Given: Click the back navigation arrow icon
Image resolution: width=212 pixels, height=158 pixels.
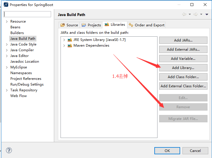Looking at the screenshot, I should click(184, 14).
